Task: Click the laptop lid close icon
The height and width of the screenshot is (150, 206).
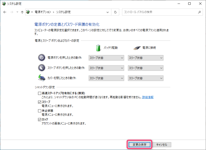Action: pos(42,78)
